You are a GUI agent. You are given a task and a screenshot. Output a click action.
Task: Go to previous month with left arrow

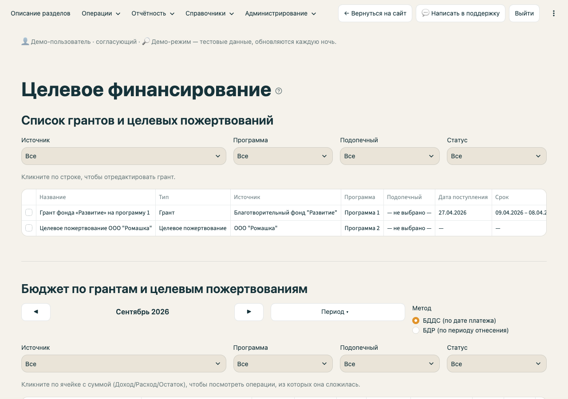(x=36, y=312)
